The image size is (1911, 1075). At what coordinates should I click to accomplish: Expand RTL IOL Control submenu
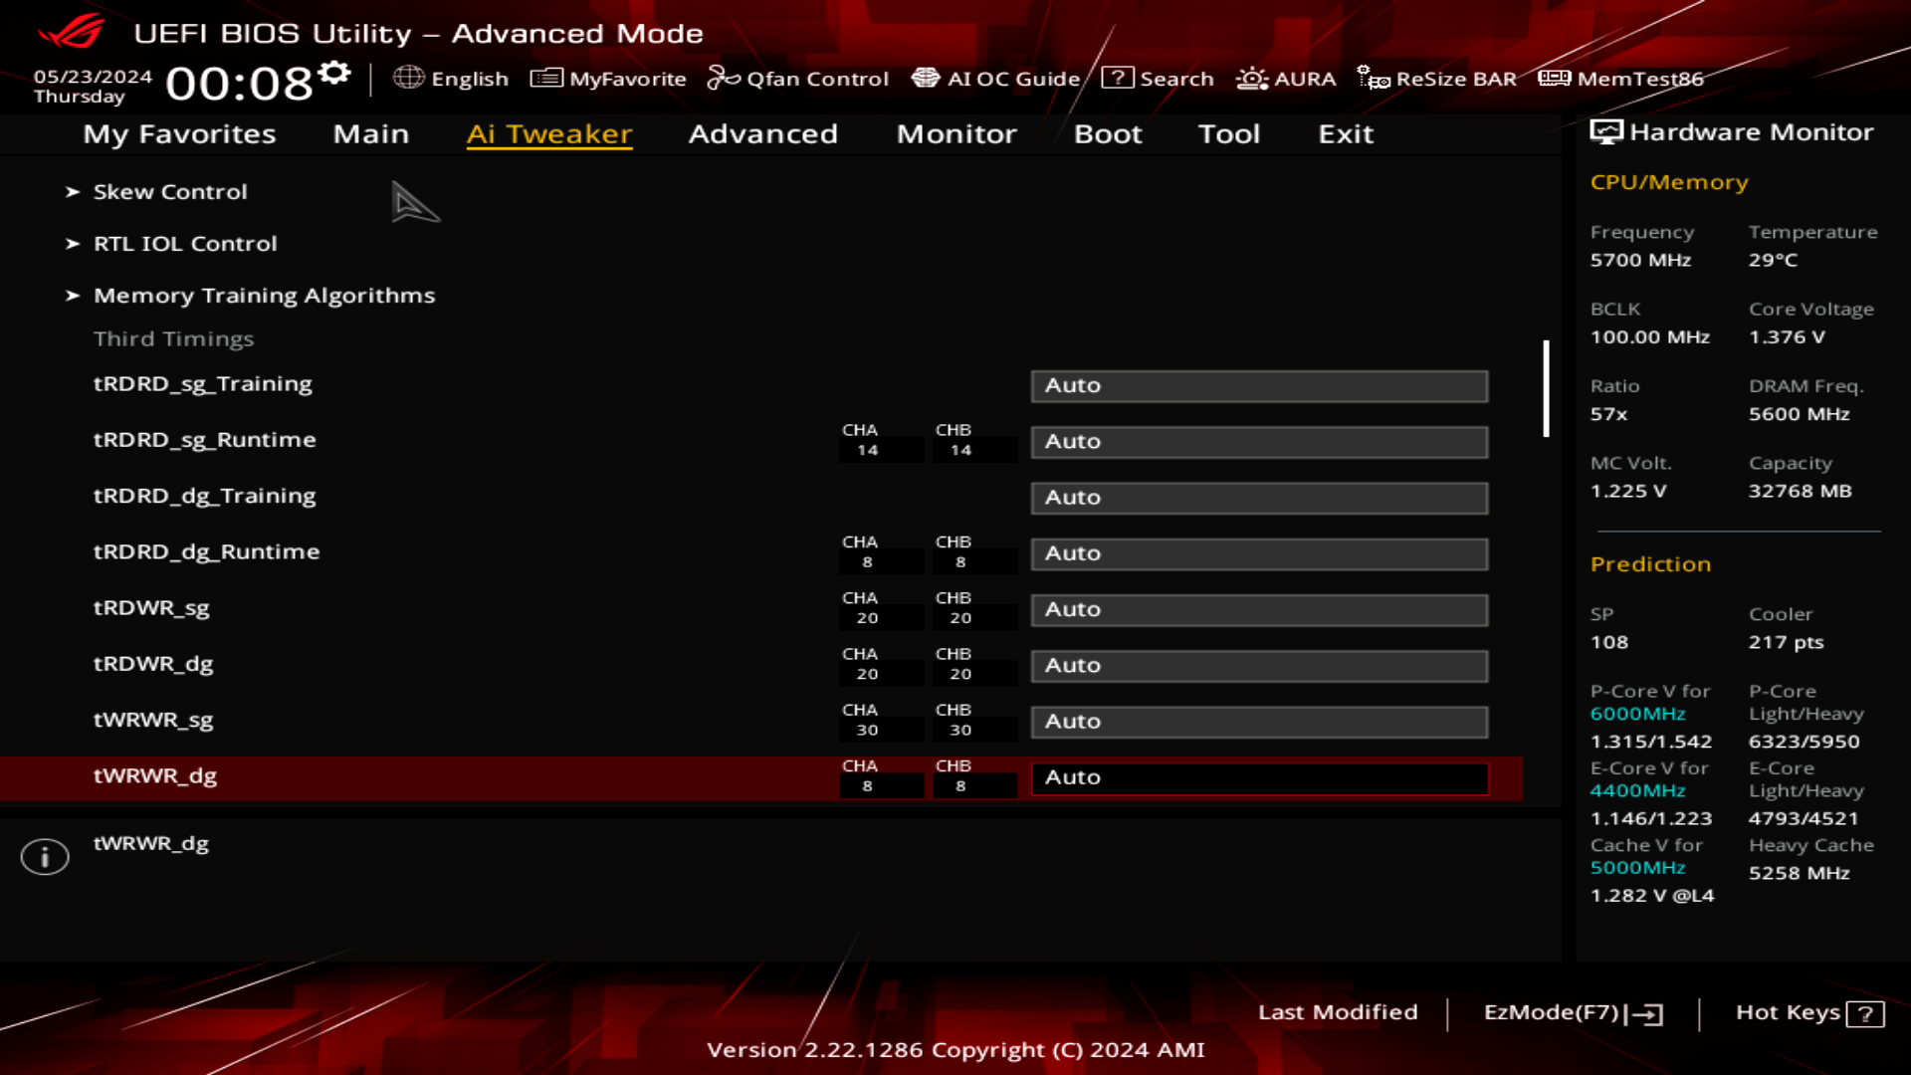point(184,244)
